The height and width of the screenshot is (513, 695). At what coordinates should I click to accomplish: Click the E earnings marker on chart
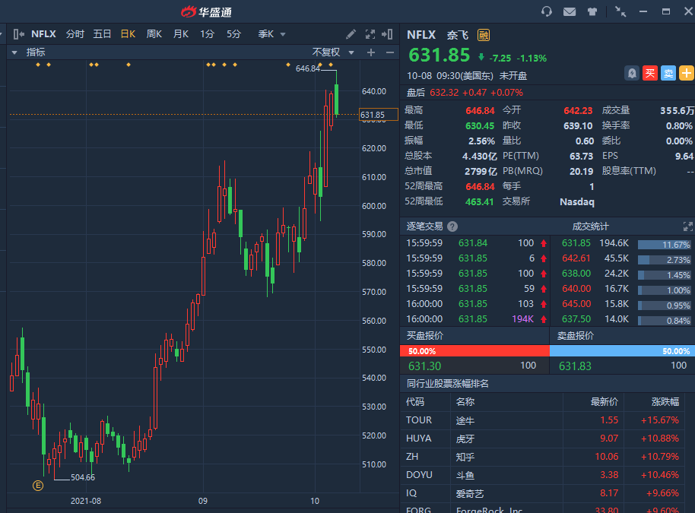pyautogui.click(x=38, y=486)
